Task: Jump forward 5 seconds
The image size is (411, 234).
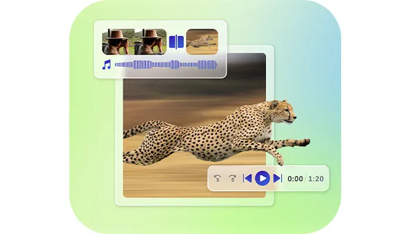Action: (x=233, y=178)
